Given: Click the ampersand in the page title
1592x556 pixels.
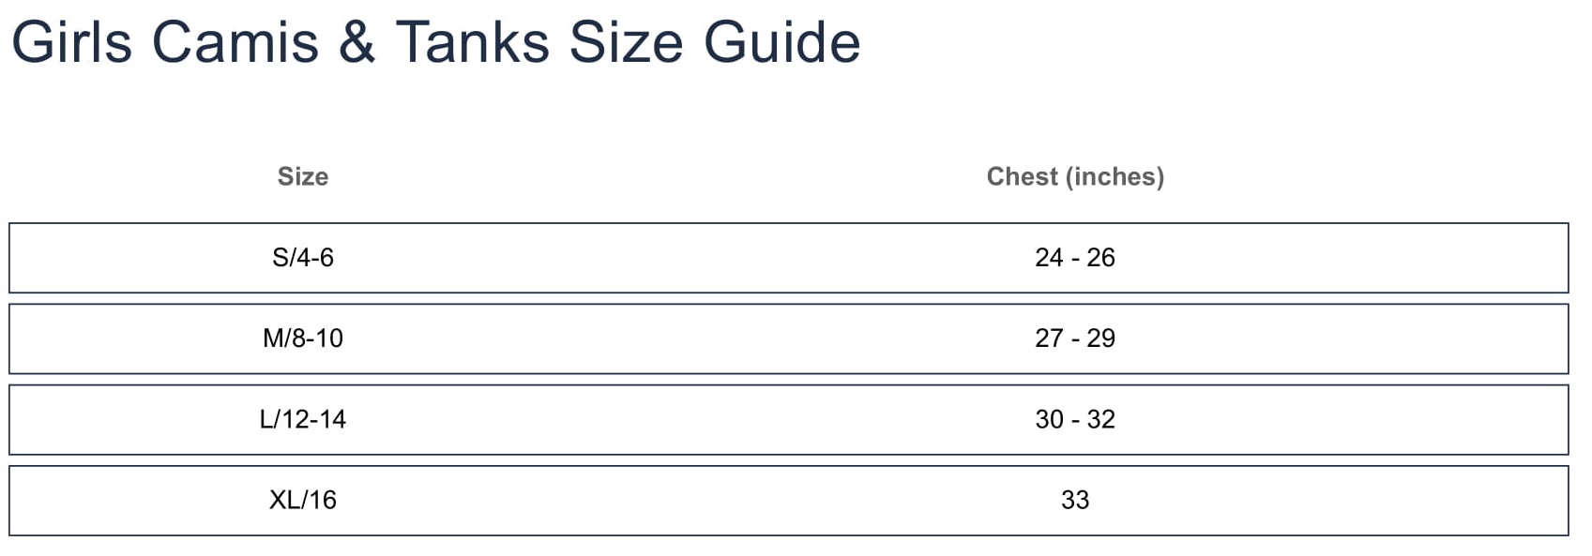Looking at the screenshot, I should pyautogui.click(x=356, y=43).
